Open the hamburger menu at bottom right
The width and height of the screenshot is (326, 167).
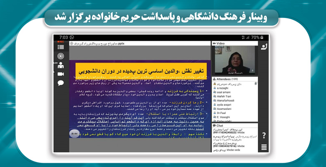(x=264, y=147)
